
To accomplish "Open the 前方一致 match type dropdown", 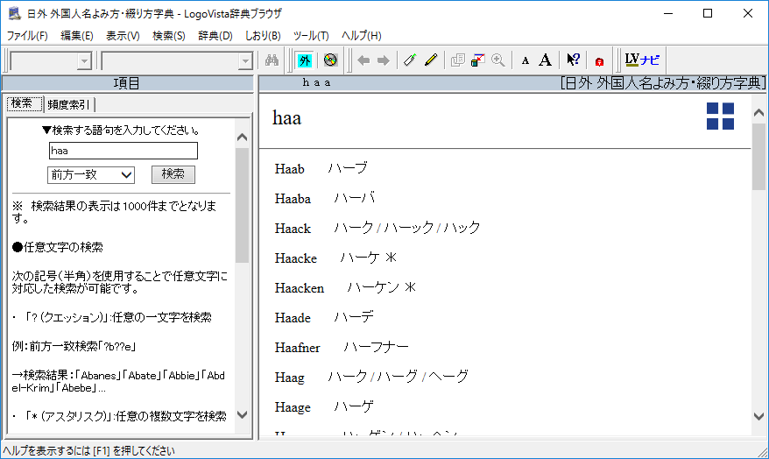I will click(91, 174).
